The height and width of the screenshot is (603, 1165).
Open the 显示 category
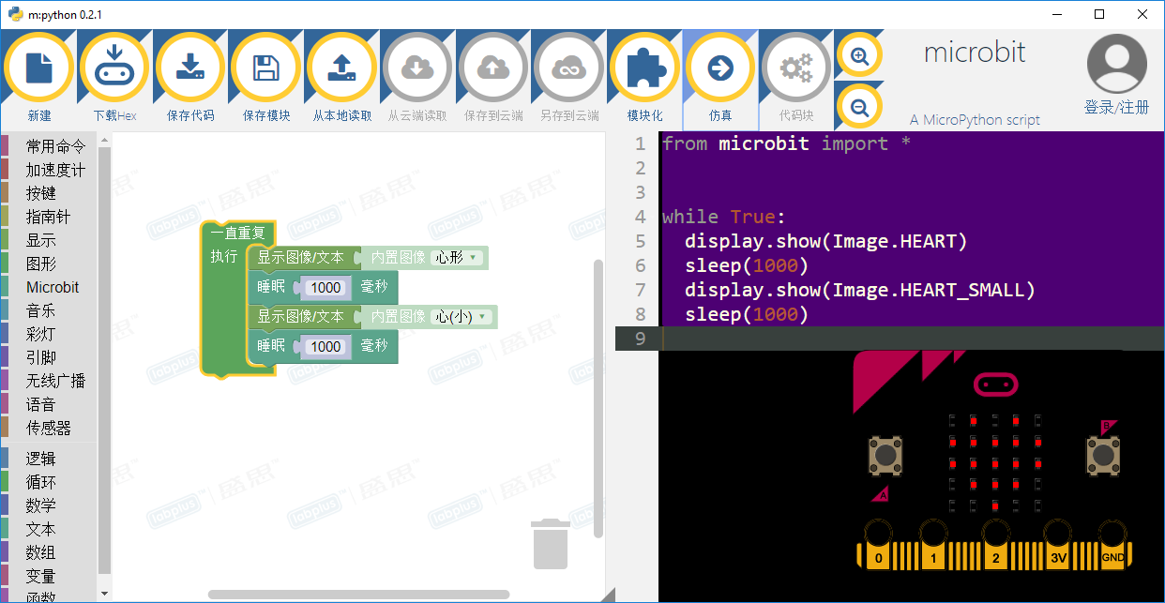click(41, 240)
